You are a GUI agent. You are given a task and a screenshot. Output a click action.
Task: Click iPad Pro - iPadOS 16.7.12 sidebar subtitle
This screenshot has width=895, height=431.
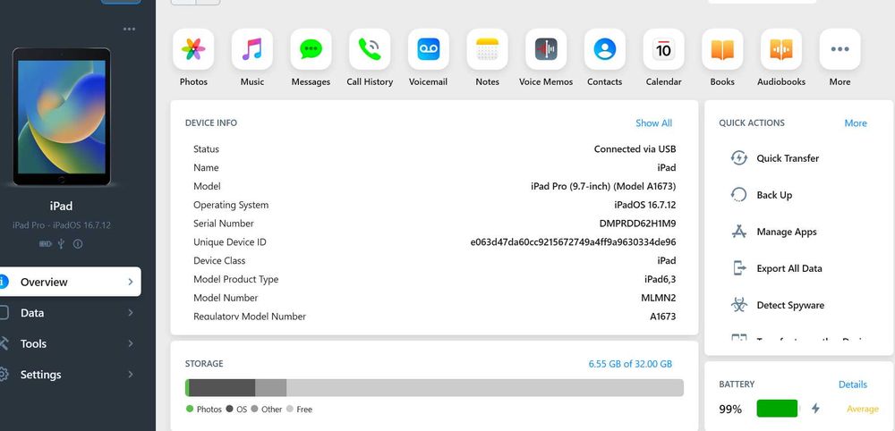[62, 225]
